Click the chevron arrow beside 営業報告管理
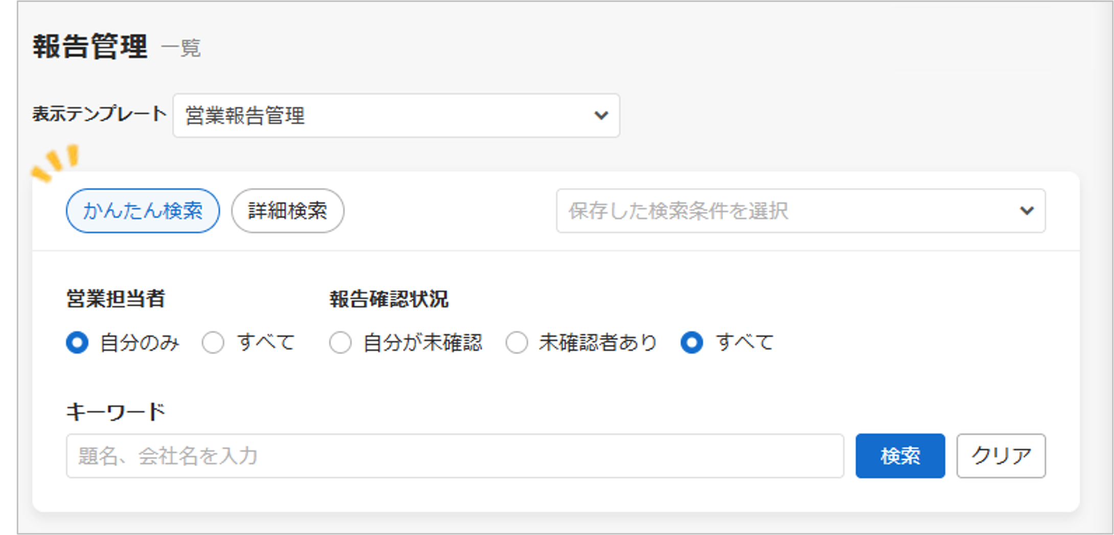This screenshot has width=1114, height=535. (x=601, y=115)
